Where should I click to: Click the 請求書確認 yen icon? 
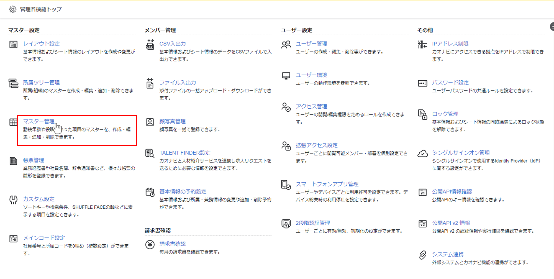click(x=150, y=245)
